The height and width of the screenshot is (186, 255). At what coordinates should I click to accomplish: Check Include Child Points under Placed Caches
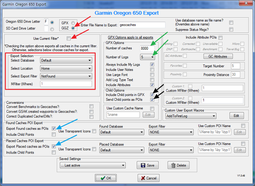tap(54, 152)
